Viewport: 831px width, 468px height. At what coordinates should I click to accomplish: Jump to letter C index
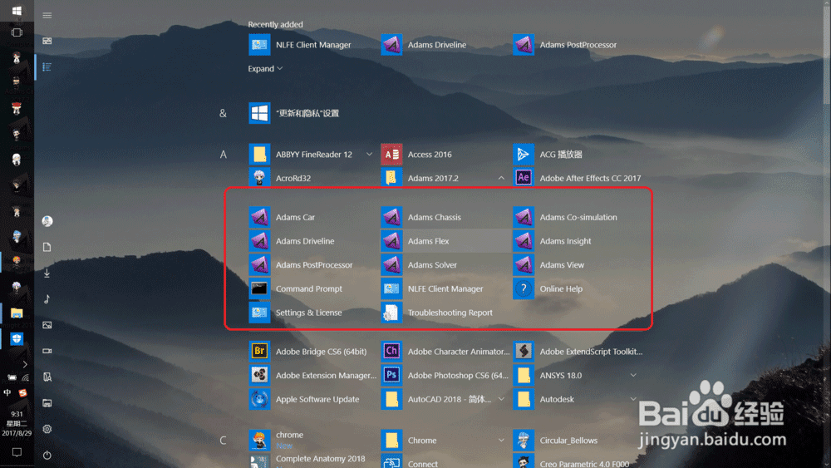tap(223, 440)
